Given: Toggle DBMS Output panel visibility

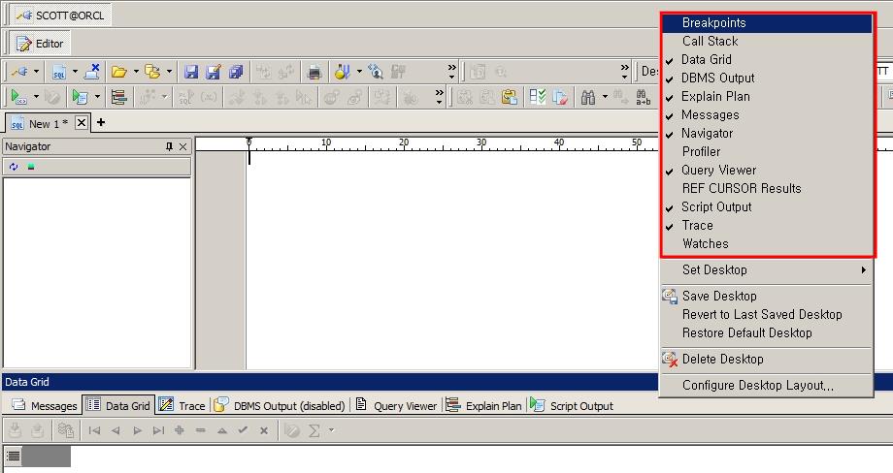Looking at the screenshot, I should (x=717, y=78).
